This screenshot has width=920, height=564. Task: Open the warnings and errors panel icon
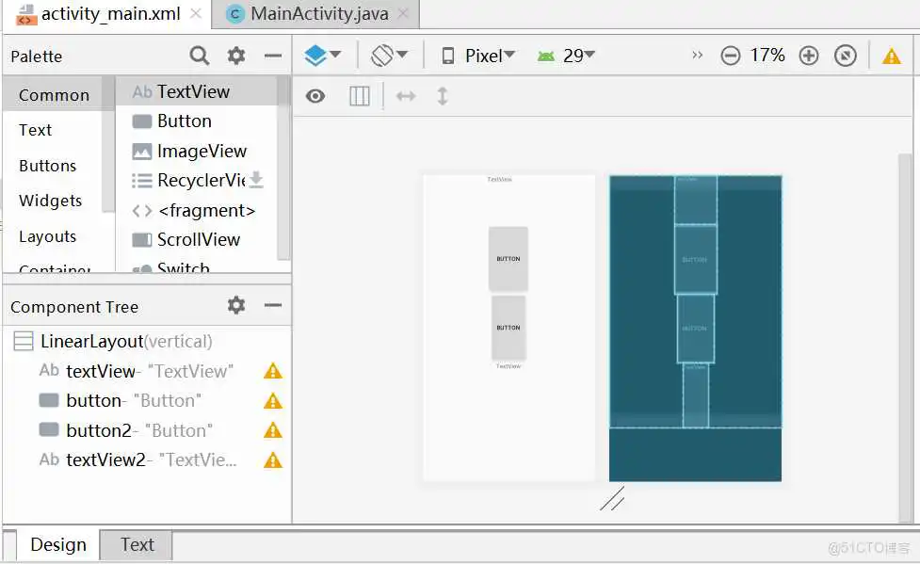click(890, 56)
